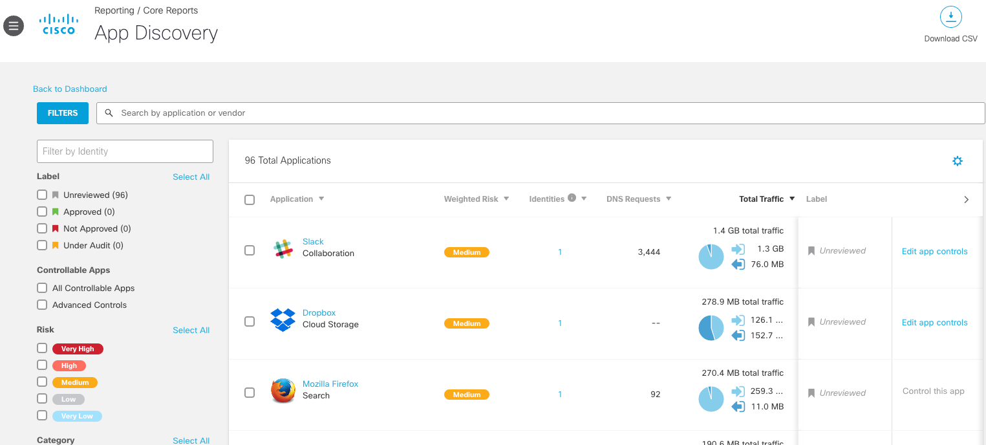The image size is (986, 445).
Task: Open Slack's identities count link
Action: click(x=560, y=252)
